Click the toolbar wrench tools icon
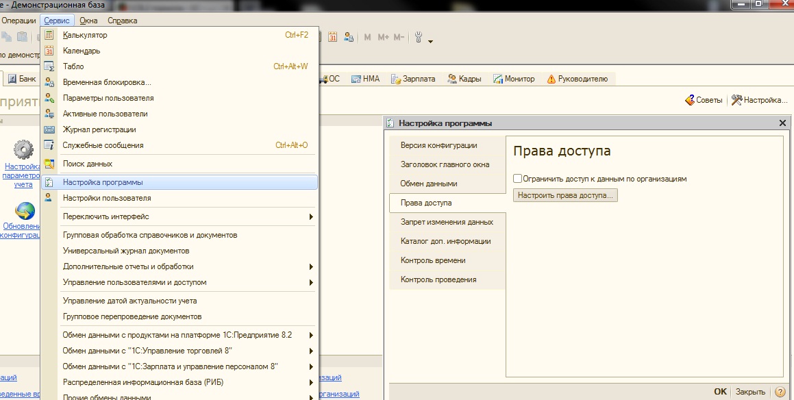The image size is (794, 400). point(419,37)
